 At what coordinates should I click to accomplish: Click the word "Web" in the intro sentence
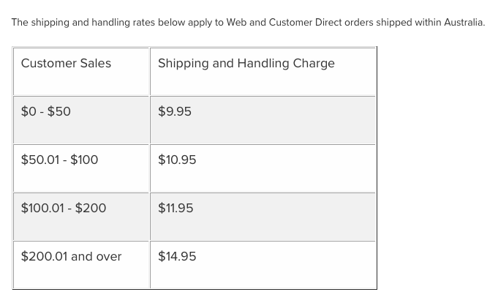[x=236, y=23]
